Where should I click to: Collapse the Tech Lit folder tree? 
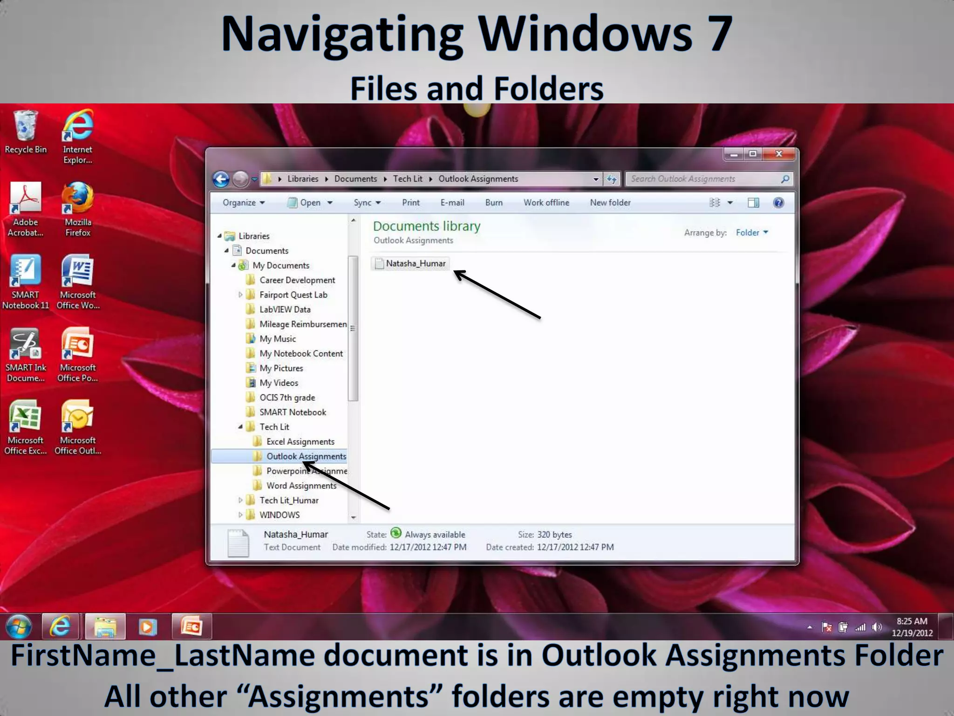240,427
